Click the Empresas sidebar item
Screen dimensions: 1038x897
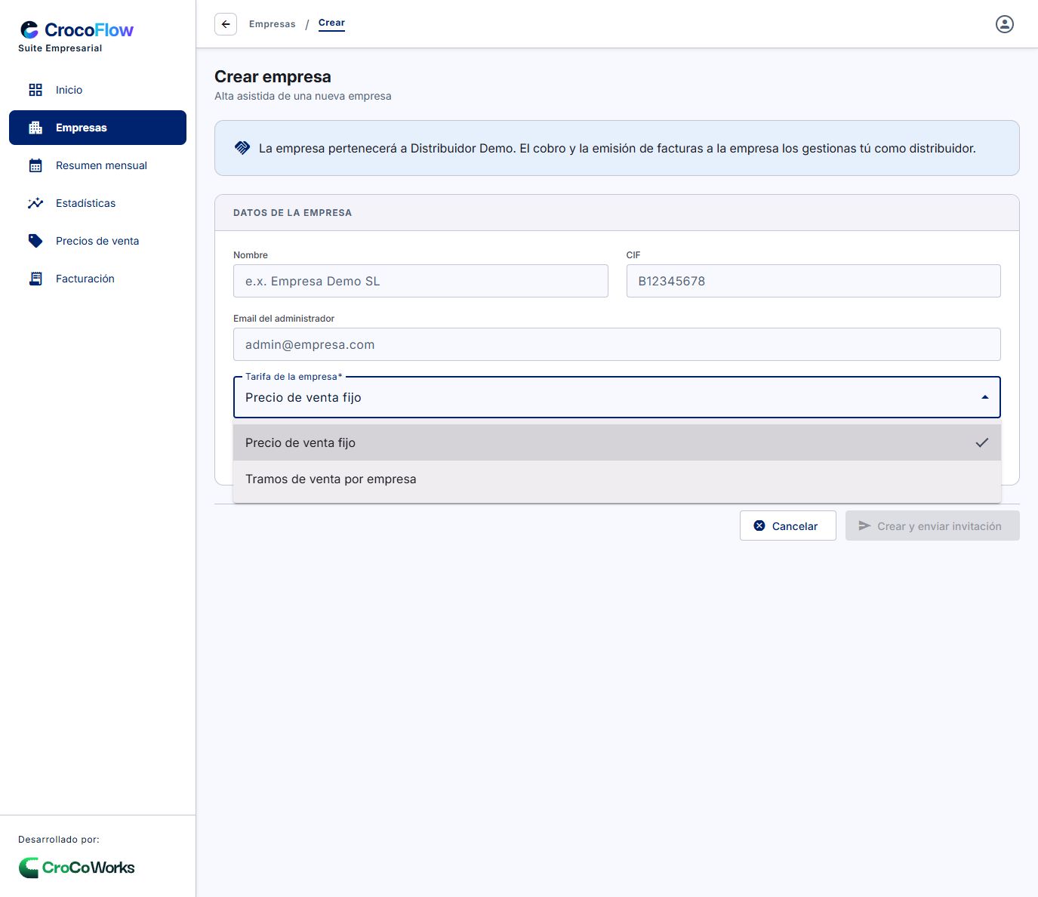pos(97,128)
